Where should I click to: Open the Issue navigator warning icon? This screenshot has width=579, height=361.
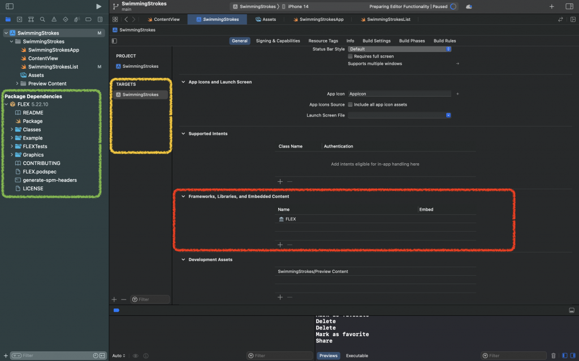click(x=54, y=19)
